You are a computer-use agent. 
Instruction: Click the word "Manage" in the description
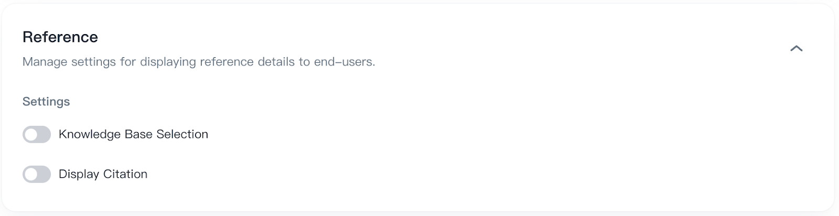click(45, 62)
